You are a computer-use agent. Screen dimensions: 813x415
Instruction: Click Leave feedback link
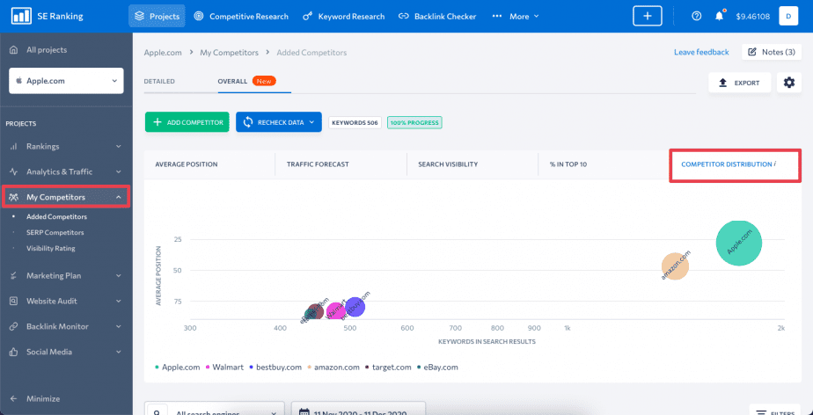coord(701,52)
